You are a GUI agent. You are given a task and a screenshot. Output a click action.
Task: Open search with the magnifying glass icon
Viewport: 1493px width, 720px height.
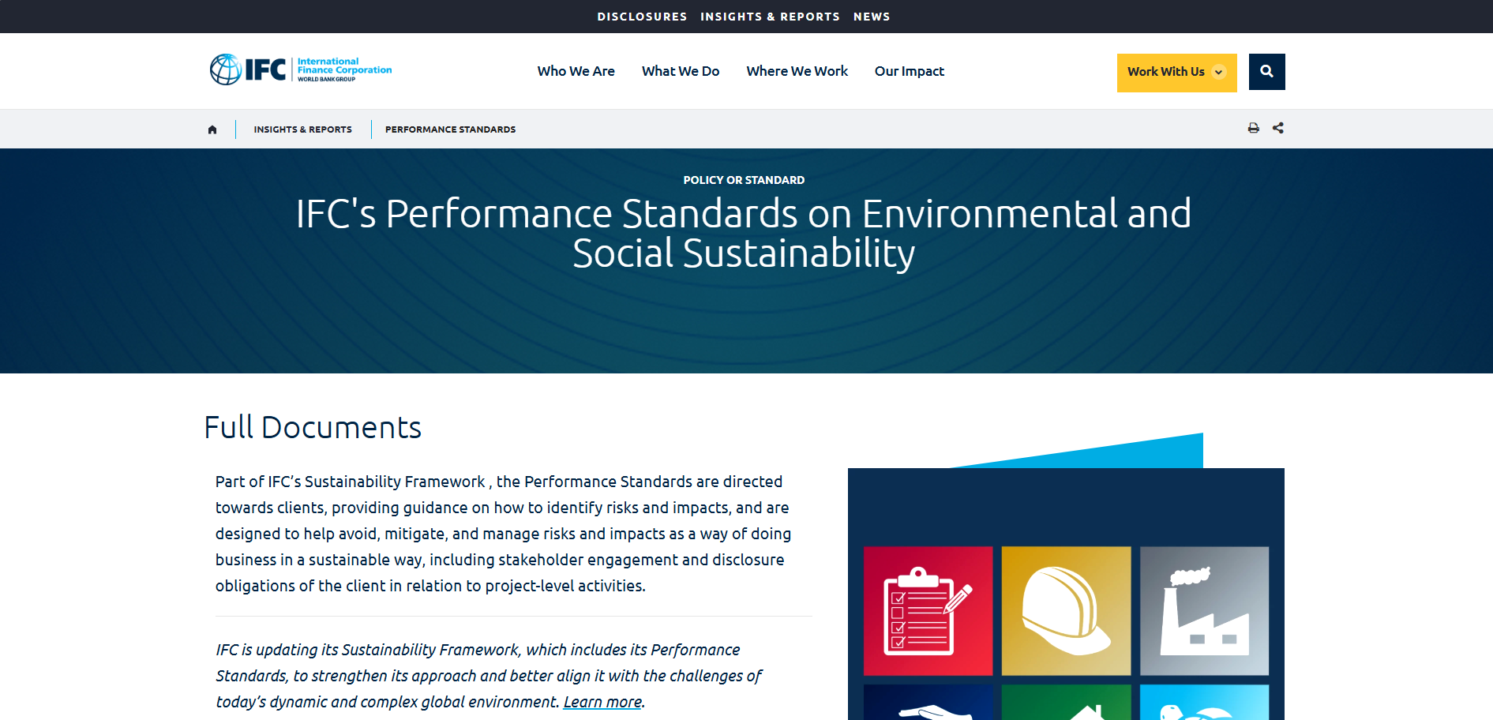tap(1266, 71)
